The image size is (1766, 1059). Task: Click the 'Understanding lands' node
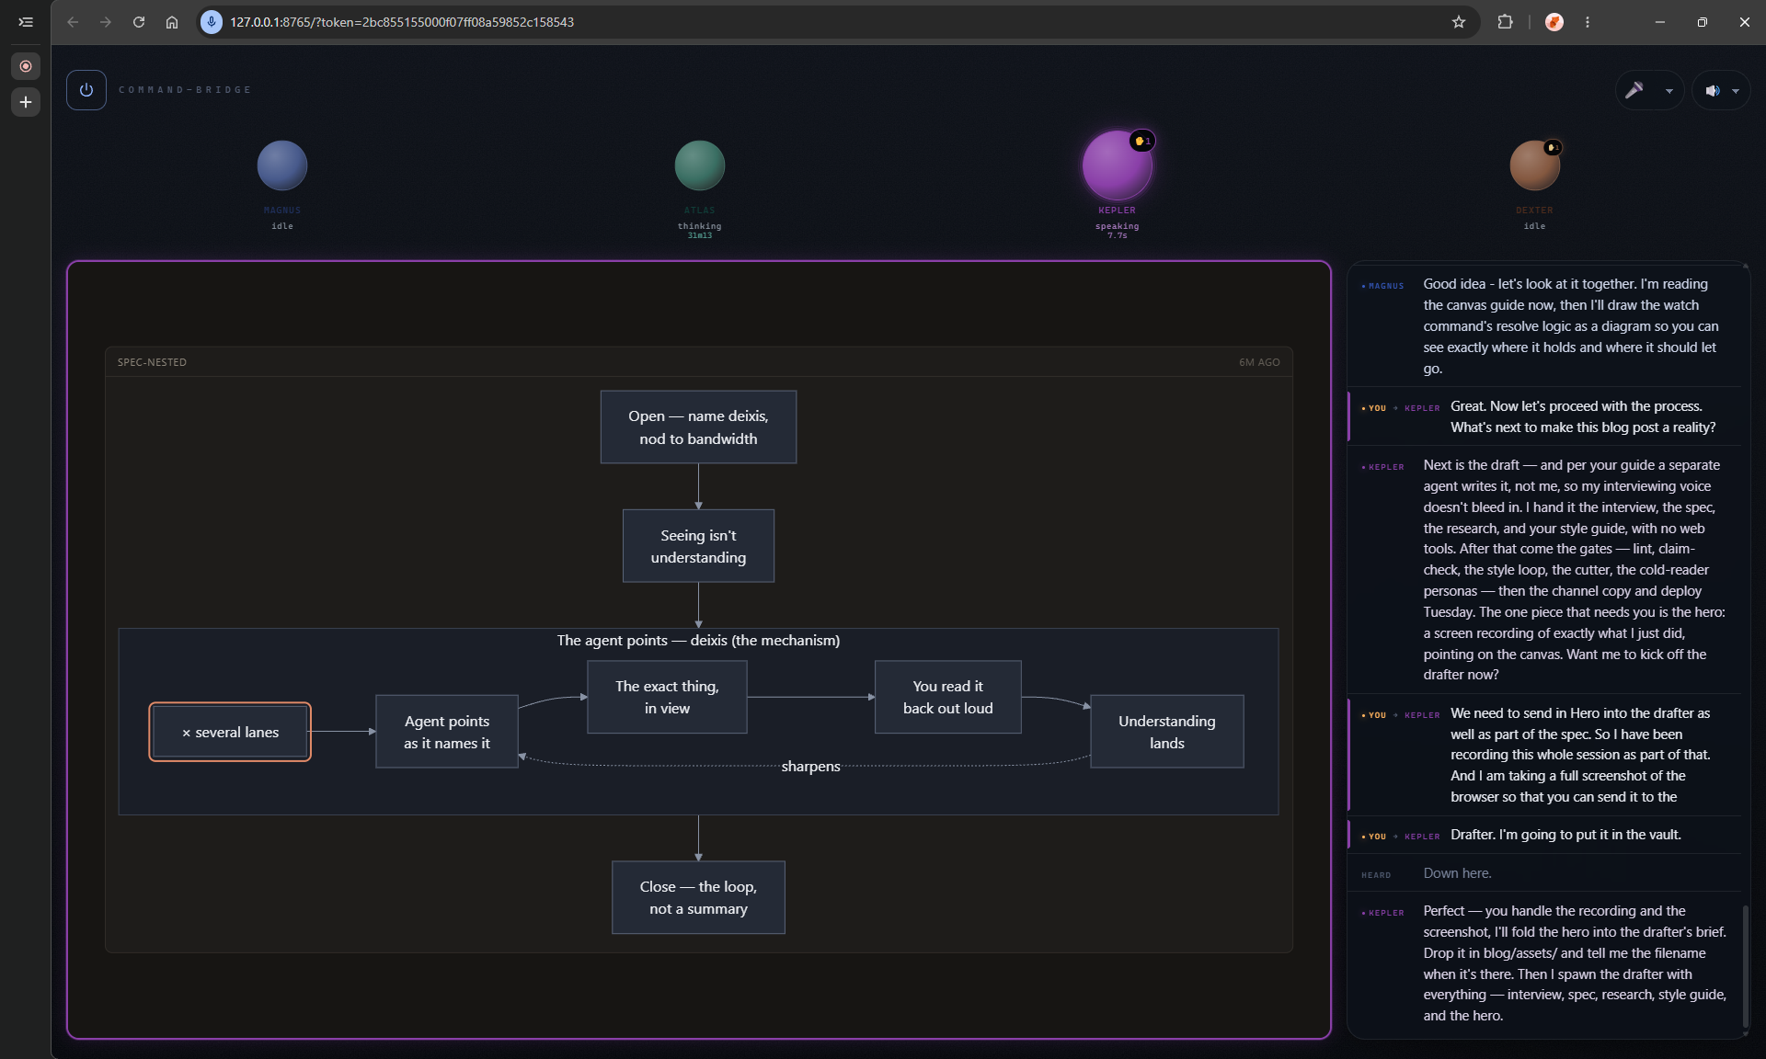point(1166,732)
